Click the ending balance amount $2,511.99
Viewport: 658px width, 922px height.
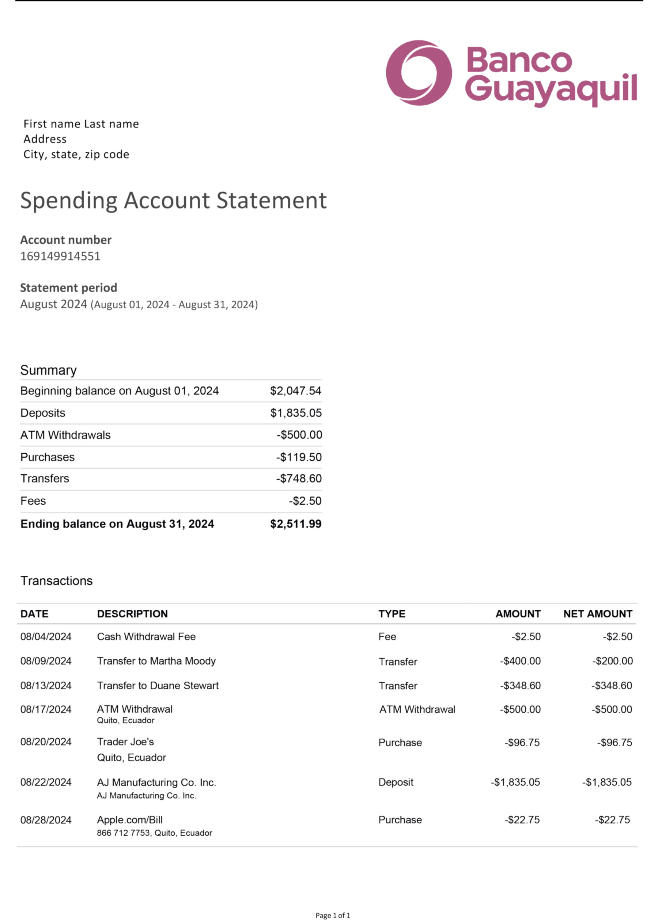[x=295, y=523]
